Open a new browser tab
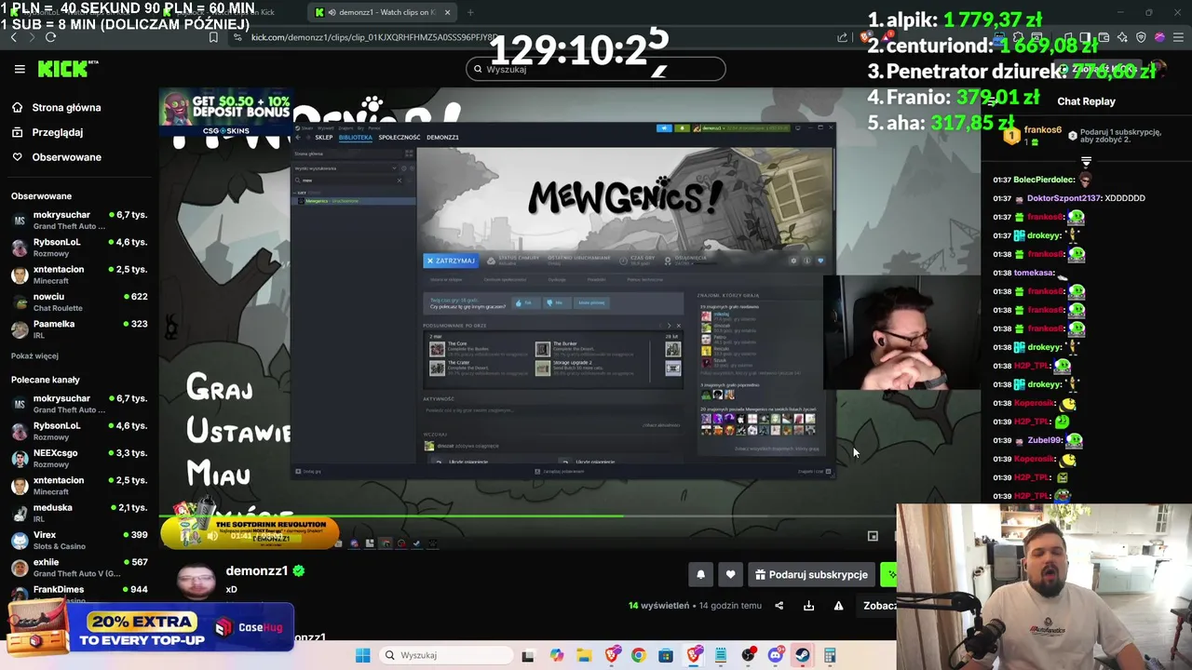Image resolution: width=1192 pixels, height=670 pixels. pyautogui.click(x=470, y=12)
